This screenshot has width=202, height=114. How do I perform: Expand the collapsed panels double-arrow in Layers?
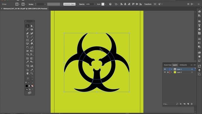coord(192,65)
